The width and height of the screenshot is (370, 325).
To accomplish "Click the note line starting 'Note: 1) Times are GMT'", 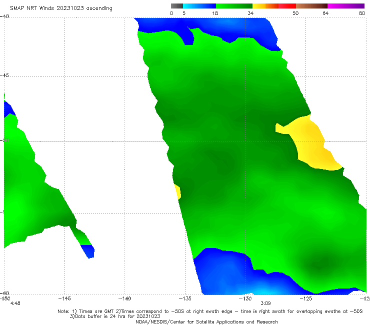I will (210, 311).
